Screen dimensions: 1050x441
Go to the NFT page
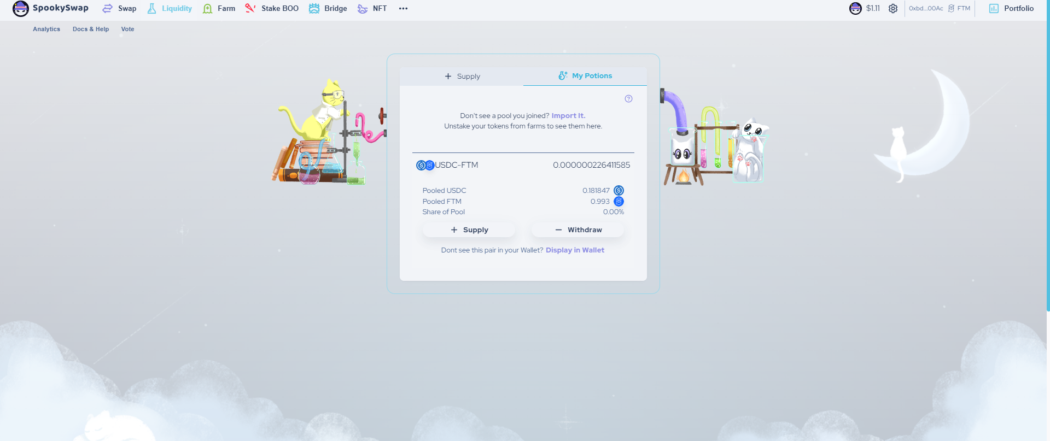[x=372, y=8]
